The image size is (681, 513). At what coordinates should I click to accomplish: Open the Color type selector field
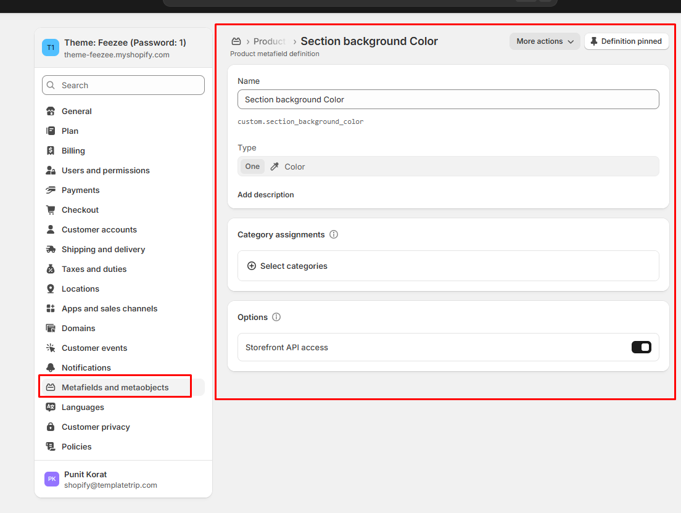coord(448,166)
